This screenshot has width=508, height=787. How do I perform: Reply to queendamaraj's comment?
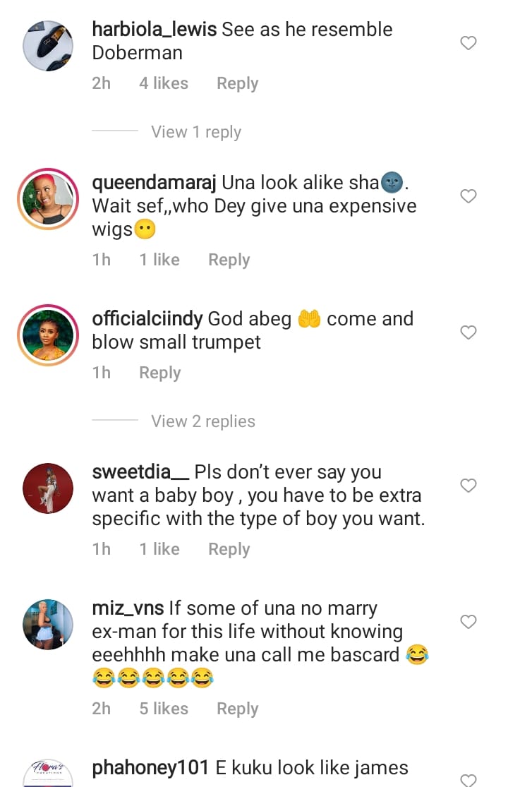229,260
